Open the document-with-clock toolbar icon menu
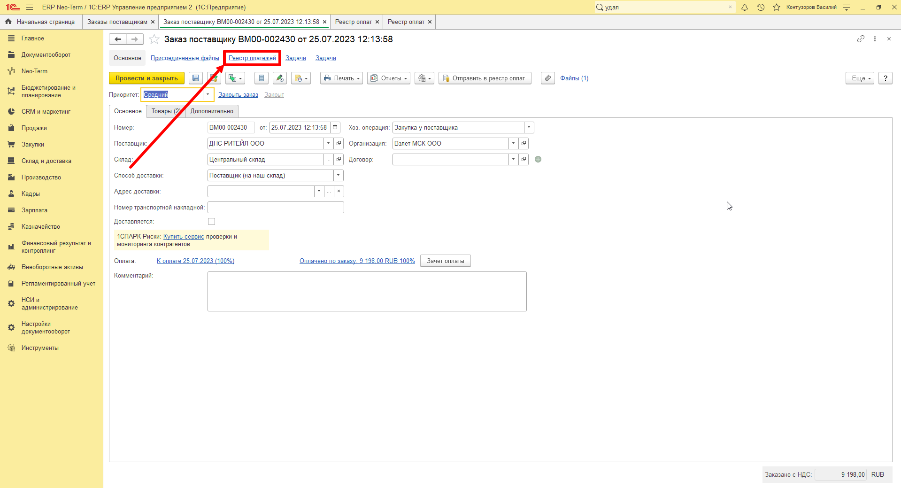The height and width of the screenshot is (488, 901). point(301,78)
